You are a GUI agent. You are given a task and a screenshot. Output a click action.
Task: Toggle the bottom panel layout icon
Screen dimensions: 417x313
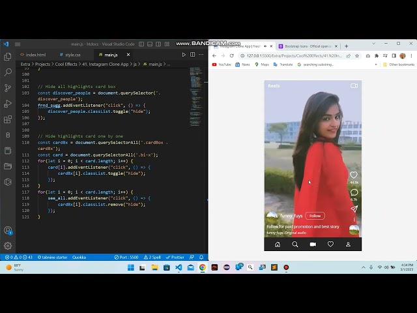pyautogui.click(x=150, y=44)
